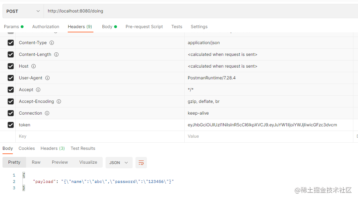Click info icon next to Host
This screenshot has height=200, width=358.
point(34,66)
